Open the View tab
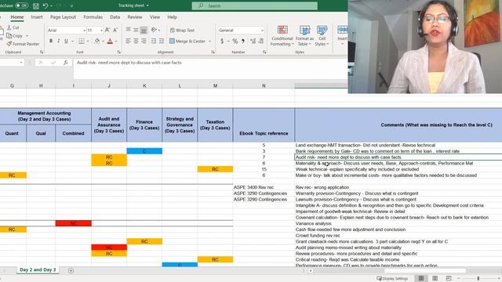The height and width of the screenshot is (282, 502). (155, 17)
